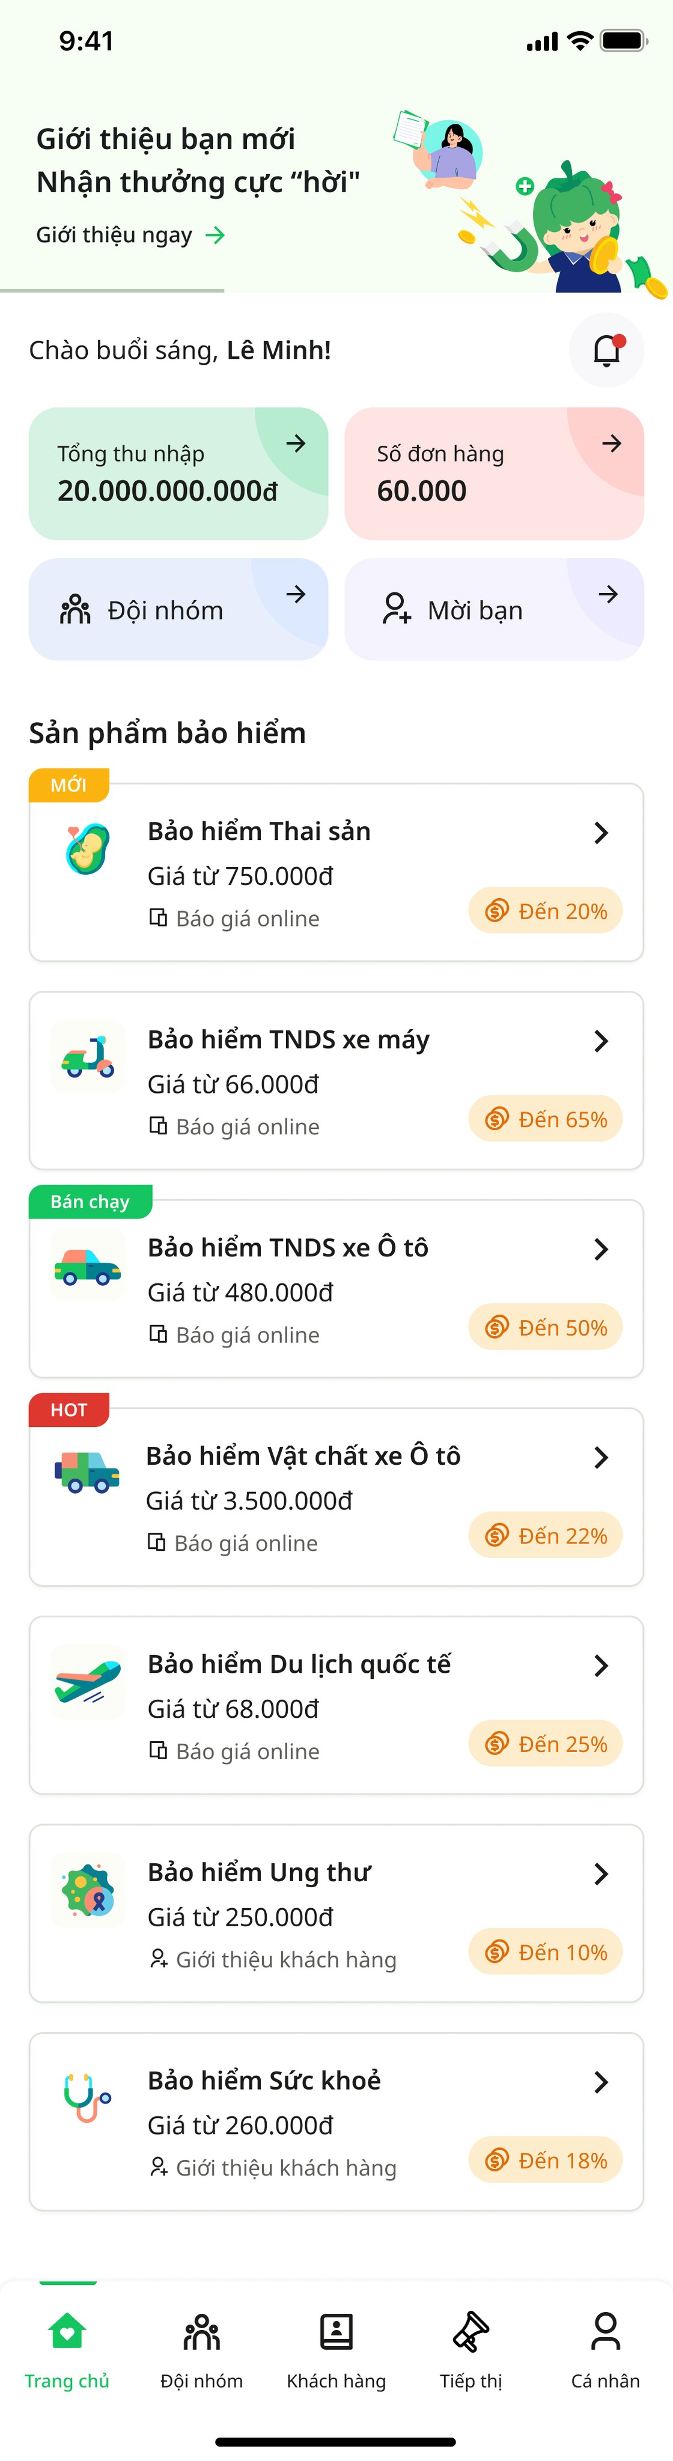
Task: Tap the Đến 65% commission badge
Action: (545, 1119)
